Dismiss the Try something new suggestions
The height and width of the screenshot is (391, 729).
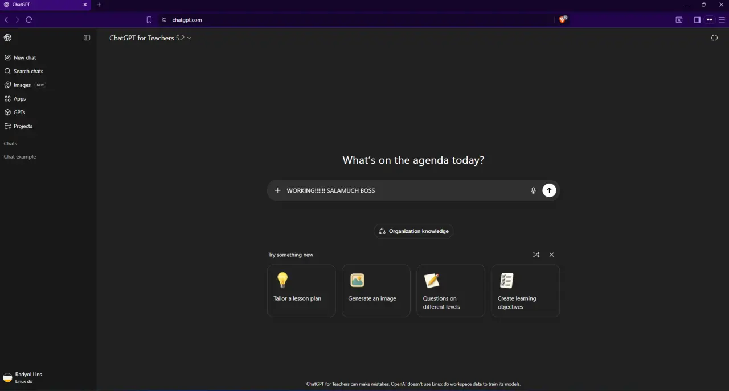point(551,255)
